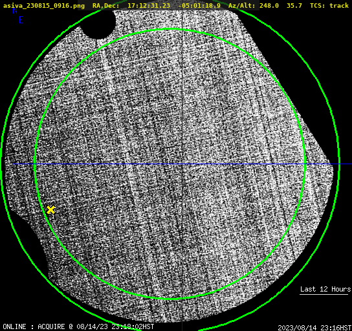Click the crosshair crossing on the inner circle's right edge

[305, 164]
